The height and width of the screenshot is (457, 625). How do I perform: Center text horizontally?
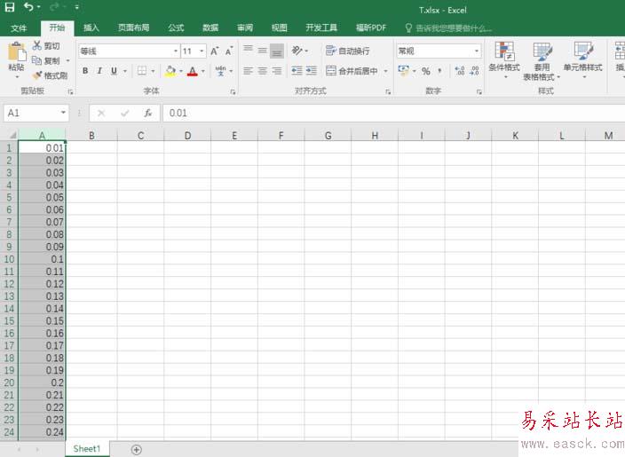262,71
